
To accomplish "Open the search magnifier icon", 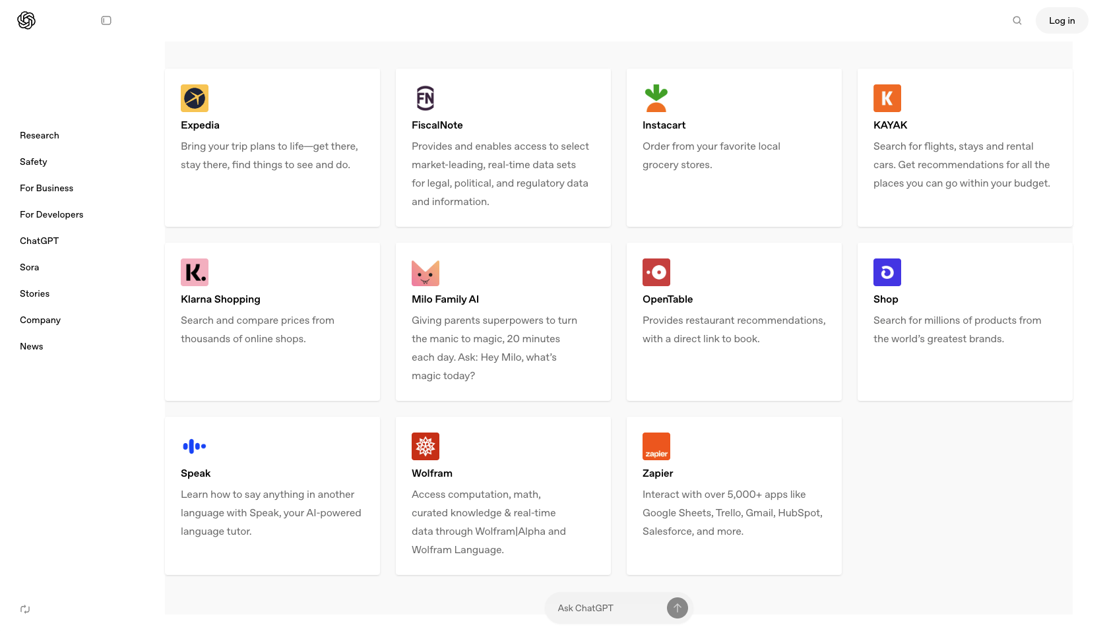I will point(1017,20).
